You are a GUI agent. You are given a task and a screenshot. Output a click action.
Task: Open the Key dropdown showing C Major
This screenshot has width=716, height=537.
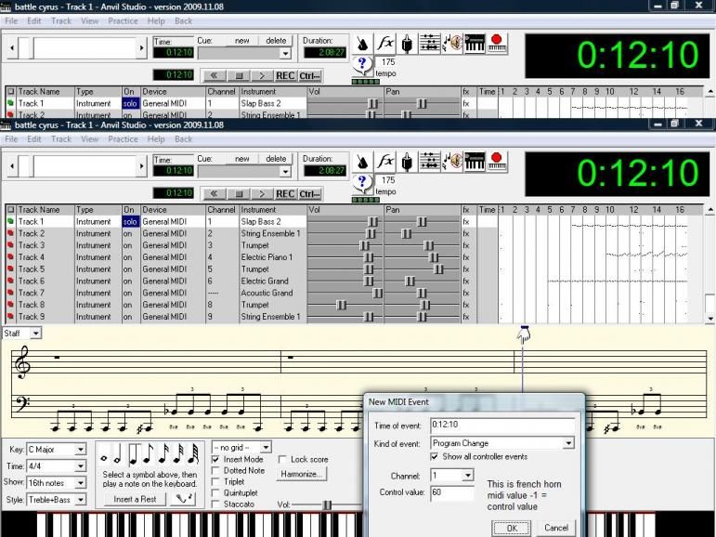[x=81, y=450]
